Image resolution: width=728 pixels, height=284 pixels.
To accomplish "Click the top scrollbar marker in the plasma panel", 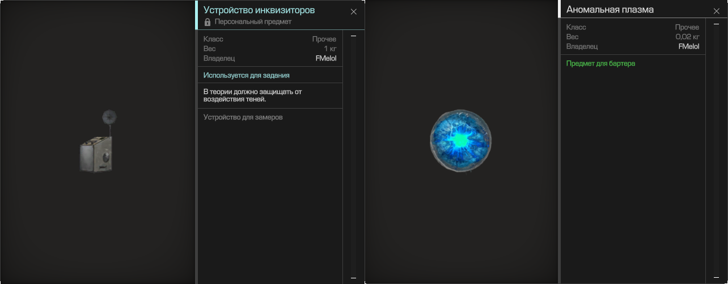I will tap(716, 24).
